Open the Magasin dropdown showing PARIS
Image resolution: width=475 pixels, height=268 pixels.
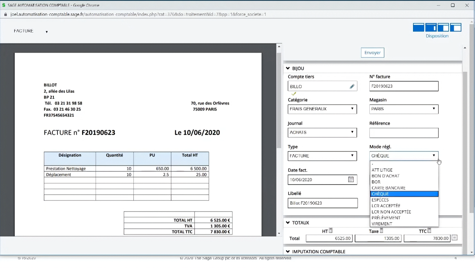point(404,109)
